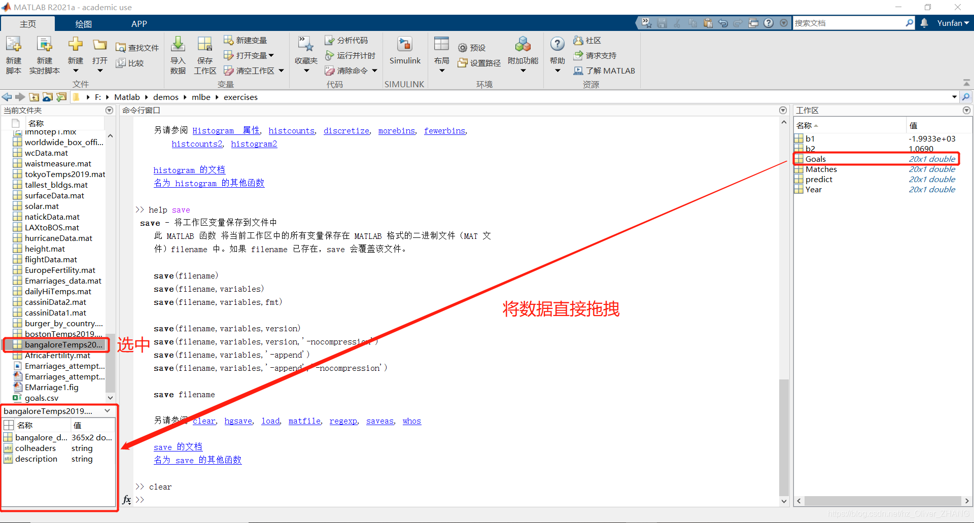The width and height of the screenshot is (974, 523).
Task: Open the discretize help link
Action: (346, 130)
